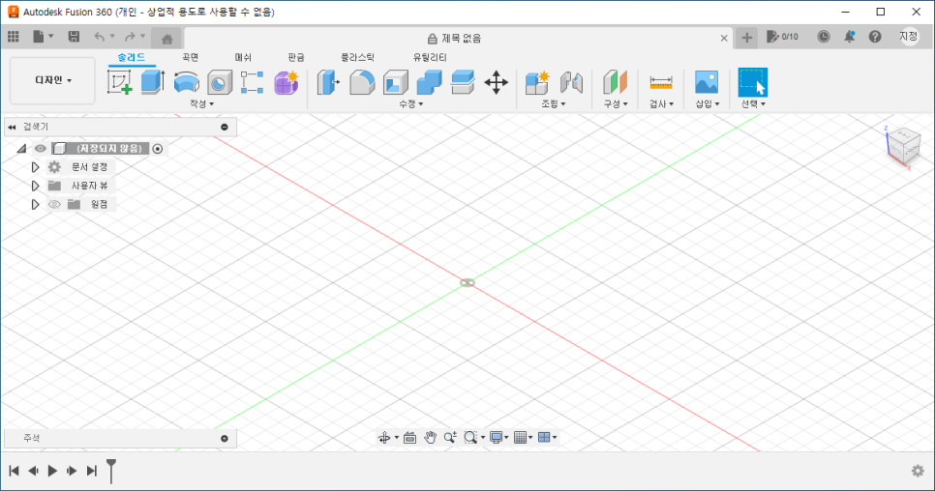
Task: Toggle visibility of the unsaved root component
Action: coord(40,148)
